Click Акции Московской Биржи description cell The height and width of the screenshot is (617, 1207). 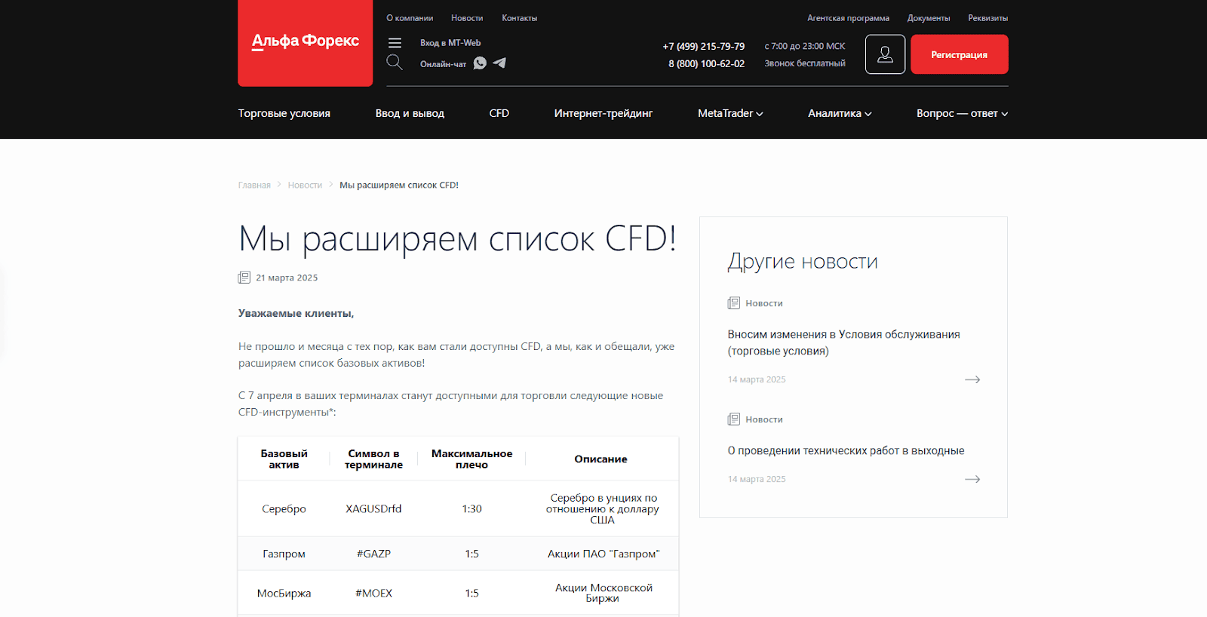603,593
